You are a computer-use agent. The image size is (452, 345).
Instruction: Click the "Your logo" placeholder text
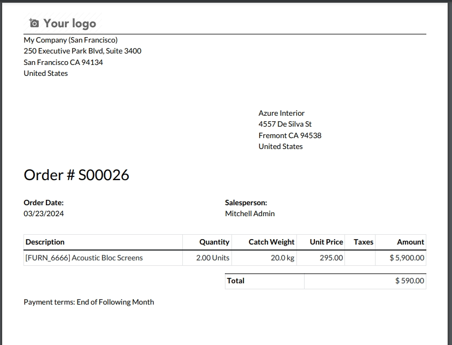[70, 23]
